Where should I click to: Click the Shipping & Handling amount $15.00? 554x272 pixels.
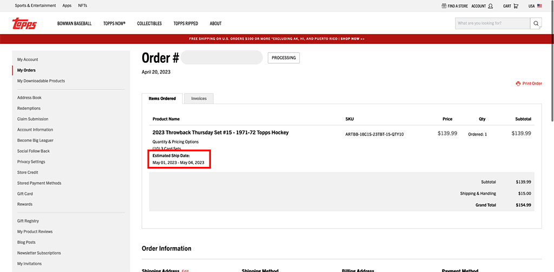click(524, 193)
